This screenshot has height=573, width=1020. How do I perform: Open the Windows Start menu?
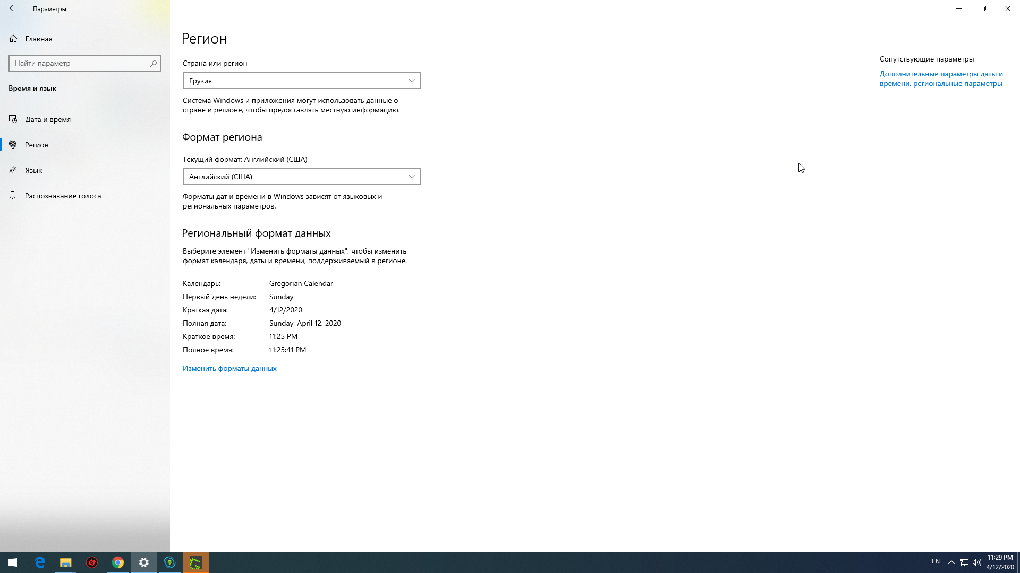pyautogui.click(x=13, y=562)
